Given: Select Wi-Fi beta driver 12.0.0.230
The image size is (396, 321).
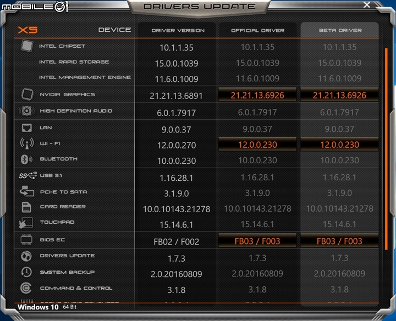Looking at the screenshot, I should point(339,145).
